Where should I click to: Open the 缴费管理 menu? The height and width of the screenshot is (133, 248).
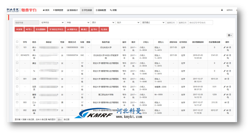(58, 10)
